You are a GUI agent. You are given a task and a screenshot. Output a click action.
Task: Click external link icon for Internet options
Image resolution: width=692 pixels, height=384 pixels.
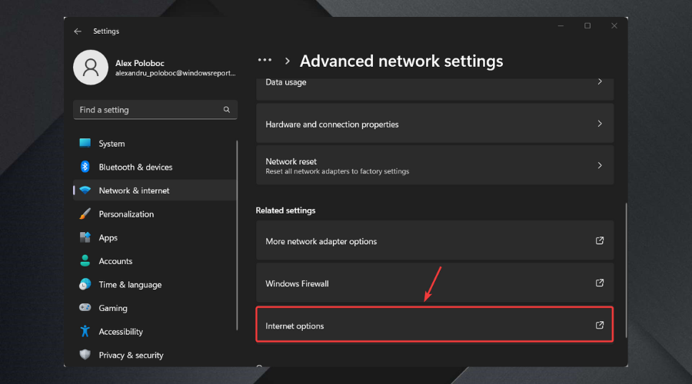pos(600,326)
